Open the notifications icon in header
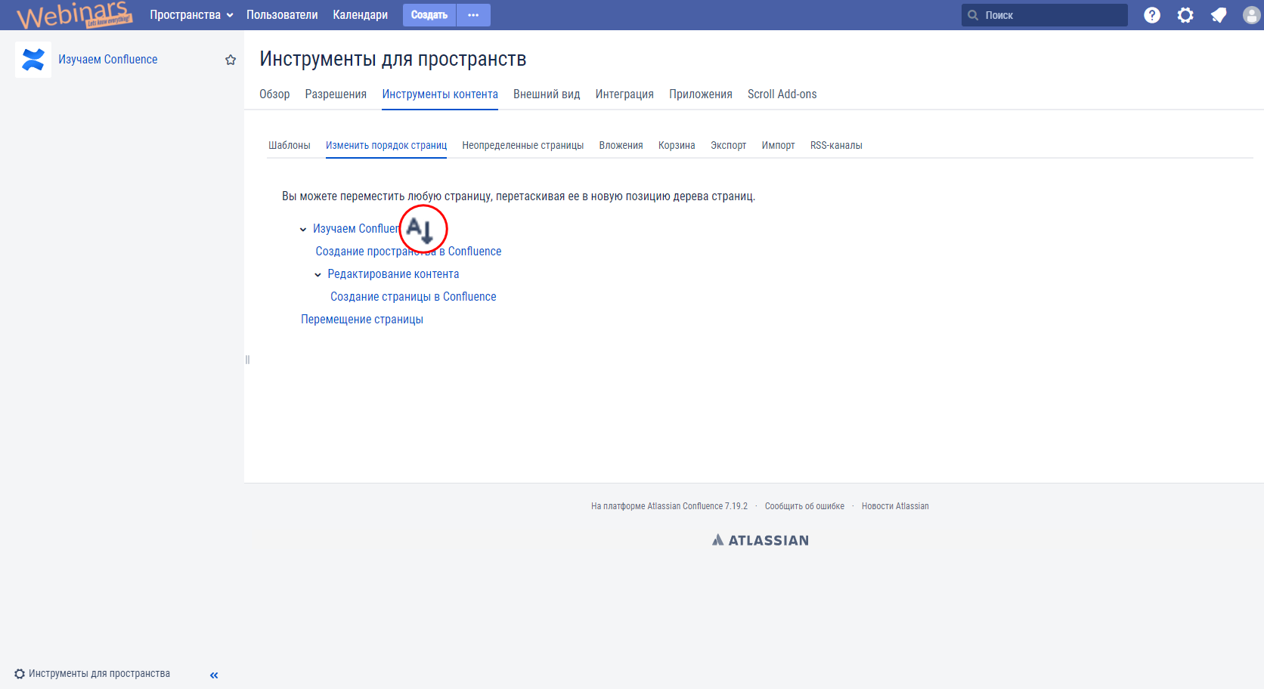1264x689 pixels. [1218, 15]
